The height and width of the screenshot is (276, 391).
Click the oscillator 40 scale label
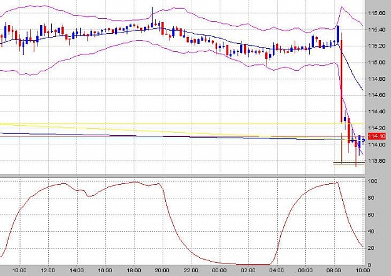pyautogui.click(x=371, y=232)
